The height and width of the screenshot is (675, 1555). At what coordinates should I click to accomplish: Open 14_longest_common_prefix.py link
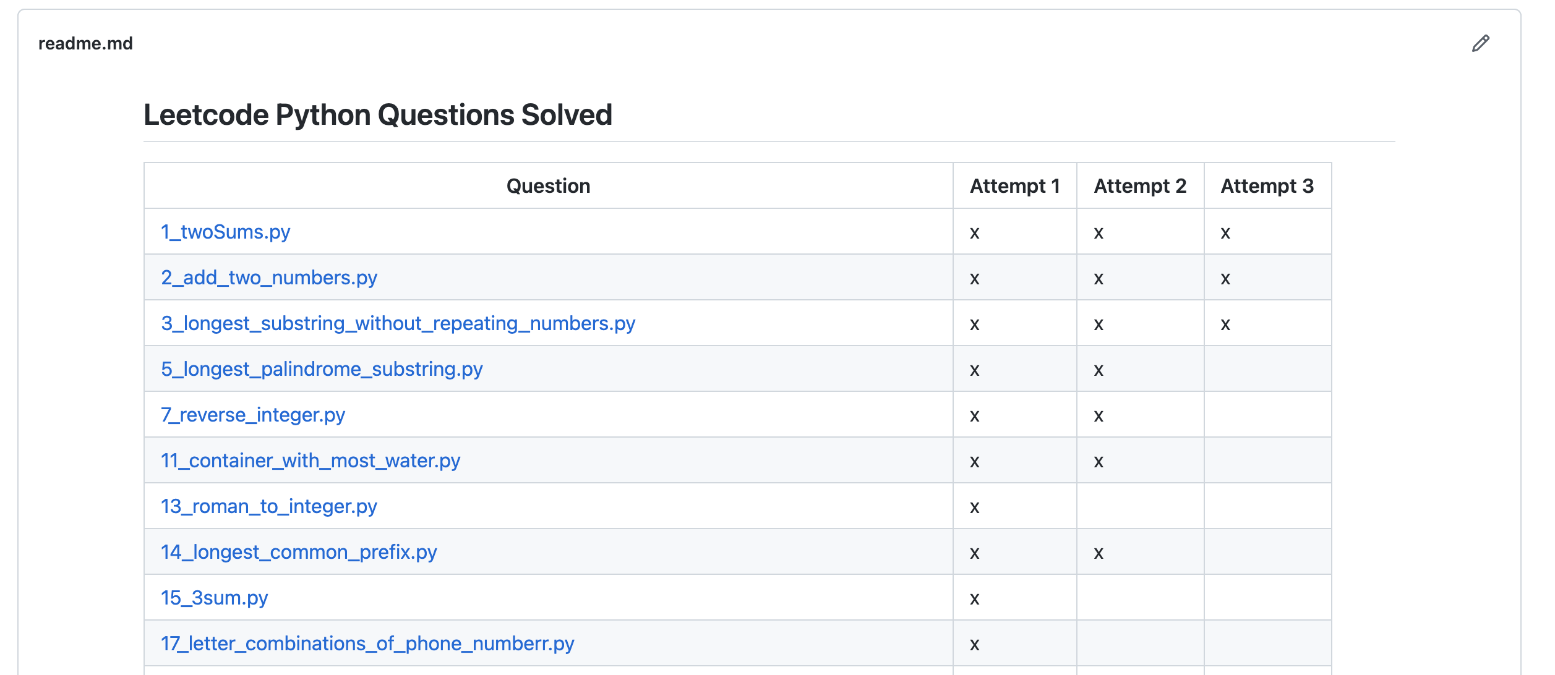[299, 552]
